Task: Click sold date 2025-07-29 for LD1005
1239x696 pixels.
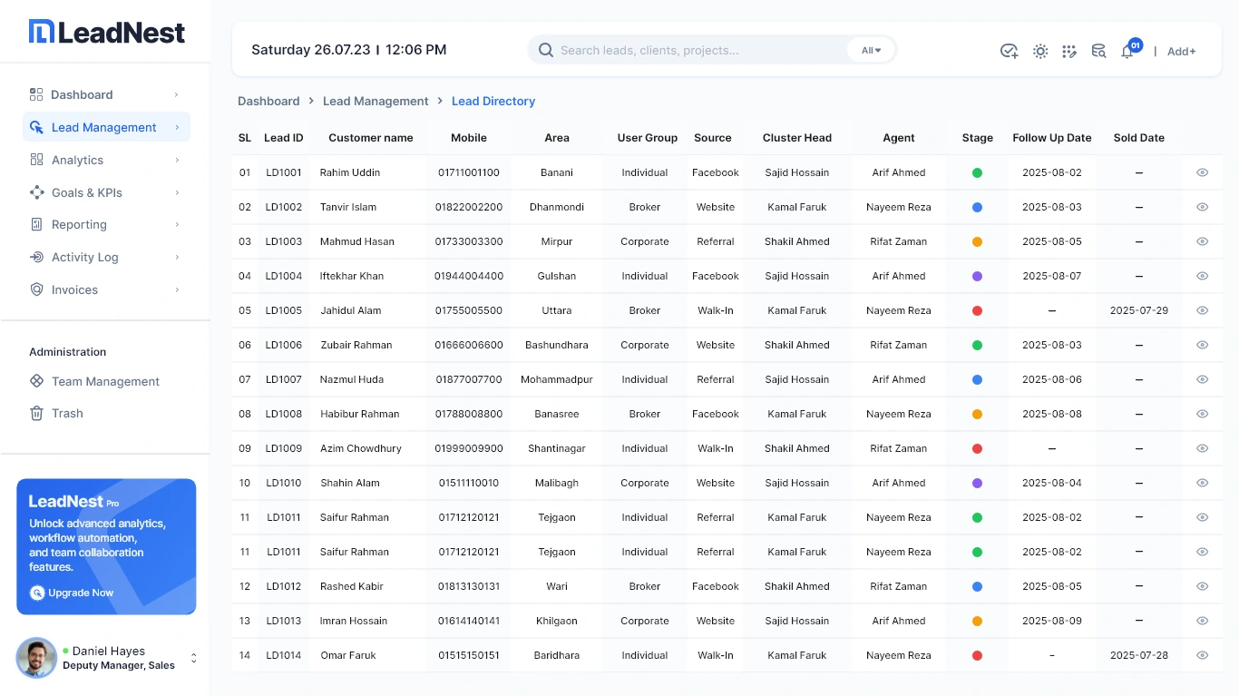Action: pyautogui.click(x=1138, y=310)
